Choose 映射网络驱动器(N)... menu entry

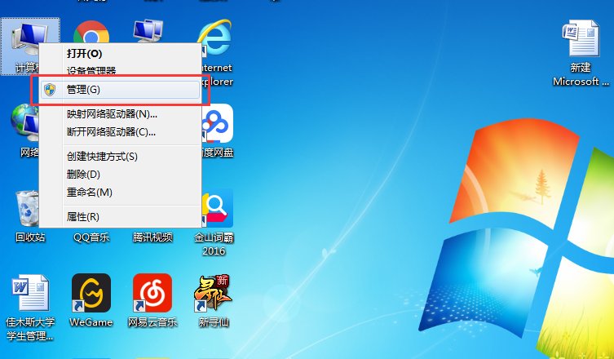tap(121, 114)
